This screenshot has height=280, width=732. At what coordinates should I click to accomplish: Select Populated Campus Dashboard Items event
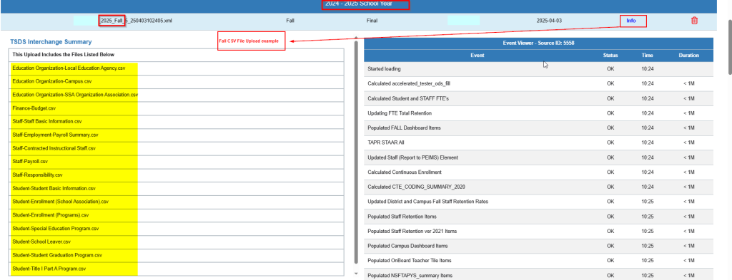[x=538, y=246]
